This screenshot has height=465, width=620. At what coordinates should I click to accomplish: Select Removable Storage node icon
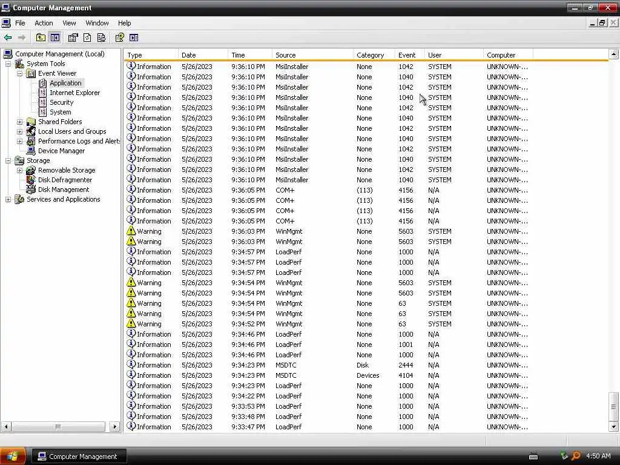coord(31,170)
